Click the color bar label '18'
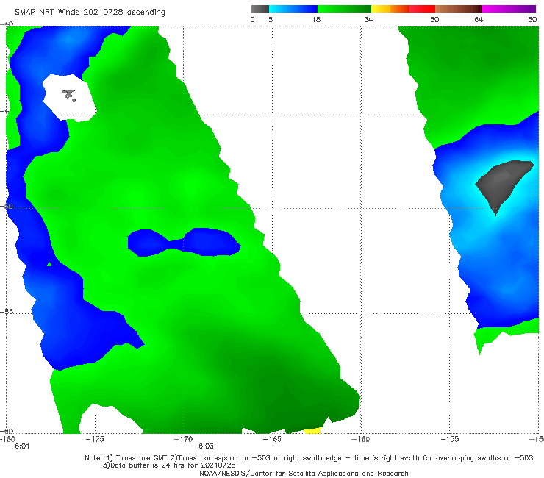Screen dimensions: 544x478 [x=316, y=20]
